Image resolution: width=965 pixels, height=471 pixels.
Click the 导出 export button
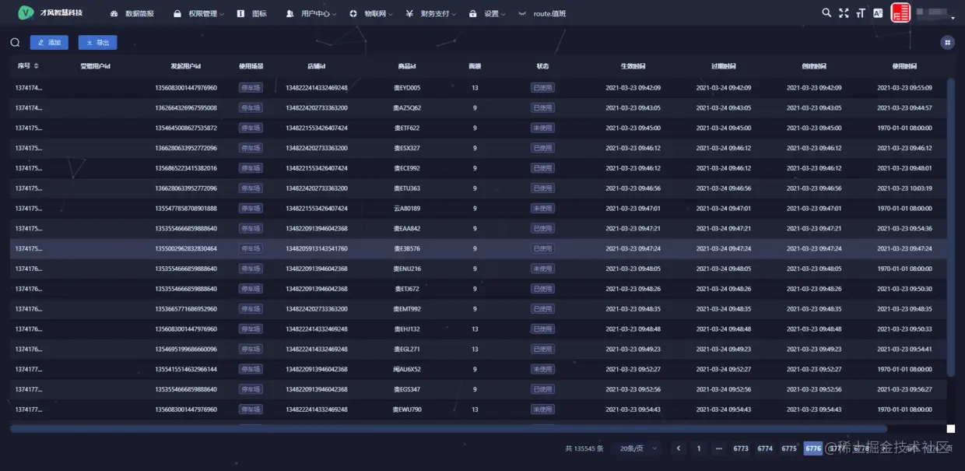click(x=97, y=43)
